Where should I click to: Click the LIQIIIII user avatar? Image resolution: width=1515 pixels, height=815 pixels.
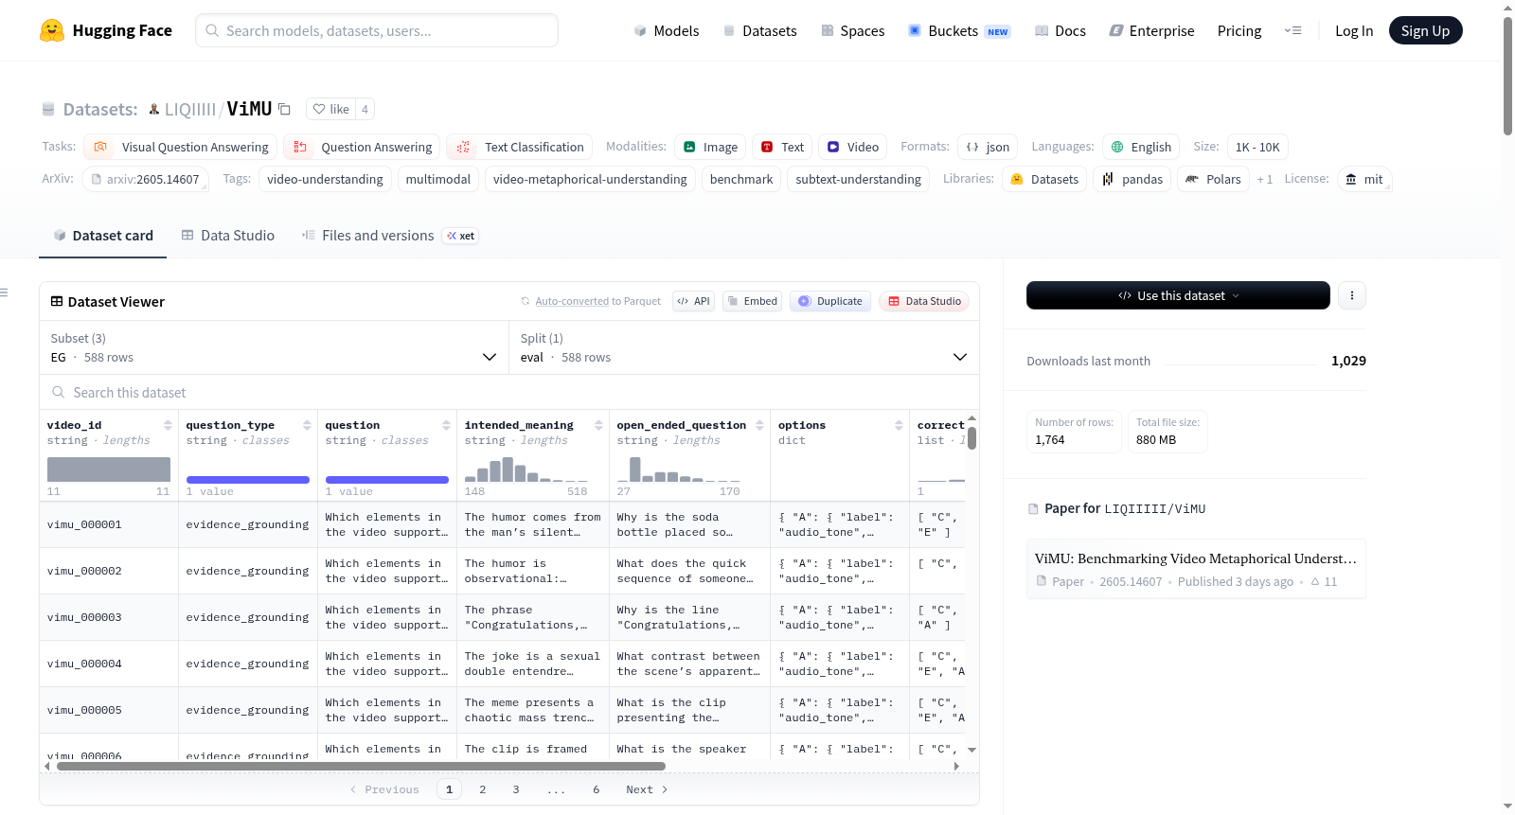coord(154,109)
